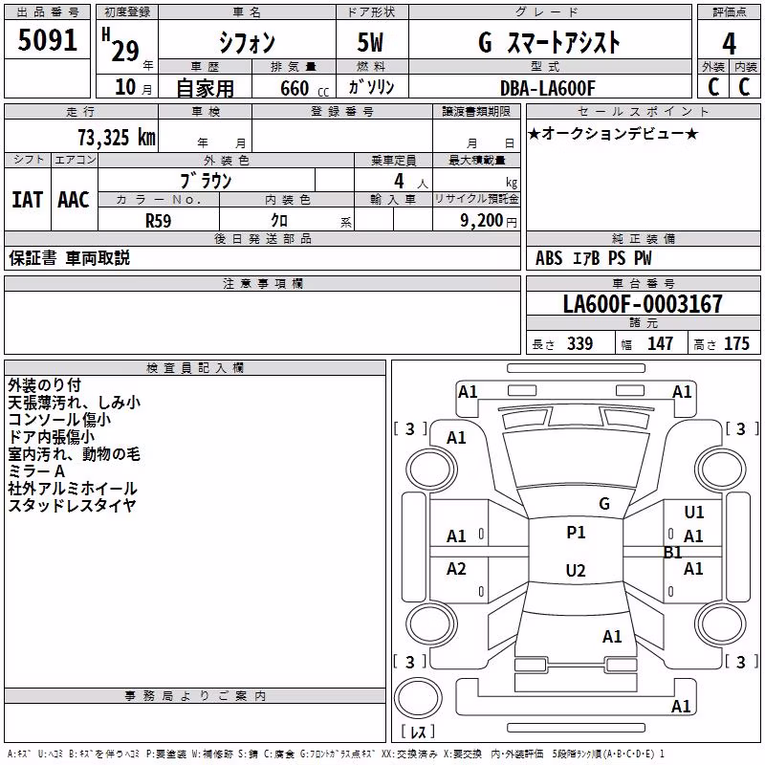The width and height of the screenshot is (765, 765).
Task: Click displacement value 660 cc
Action: click(304, 88)
